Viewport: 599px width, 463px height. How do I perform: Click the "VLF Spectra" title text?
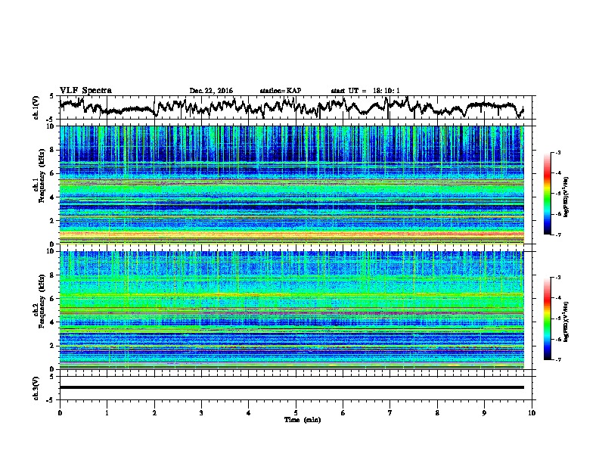tap(85, 91)
